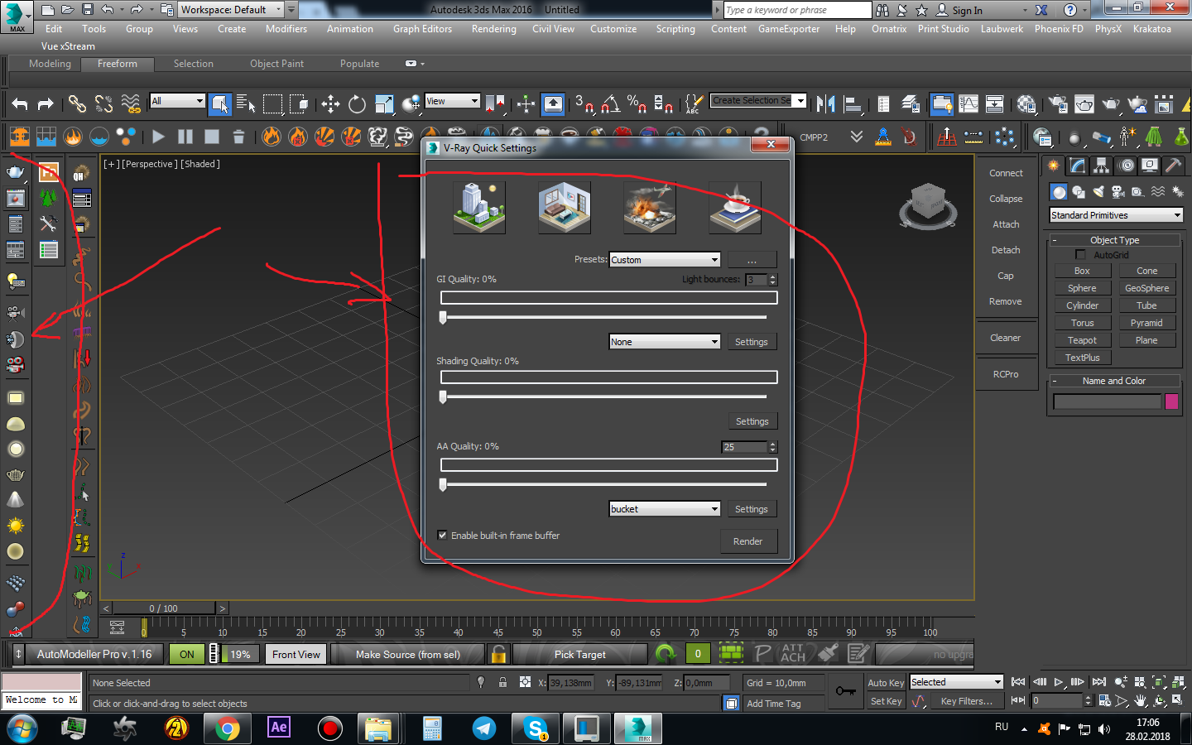
Task: Enable the AutoGrid checkbox
Action: pyautogui.click(x=1080, y=255)
